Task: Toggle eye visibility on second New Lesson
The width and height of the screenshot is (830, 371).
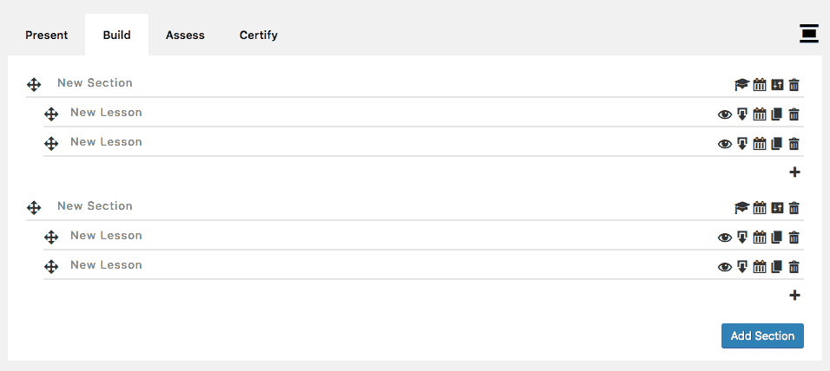Action: pyautogui.click(x=725, y=144)
